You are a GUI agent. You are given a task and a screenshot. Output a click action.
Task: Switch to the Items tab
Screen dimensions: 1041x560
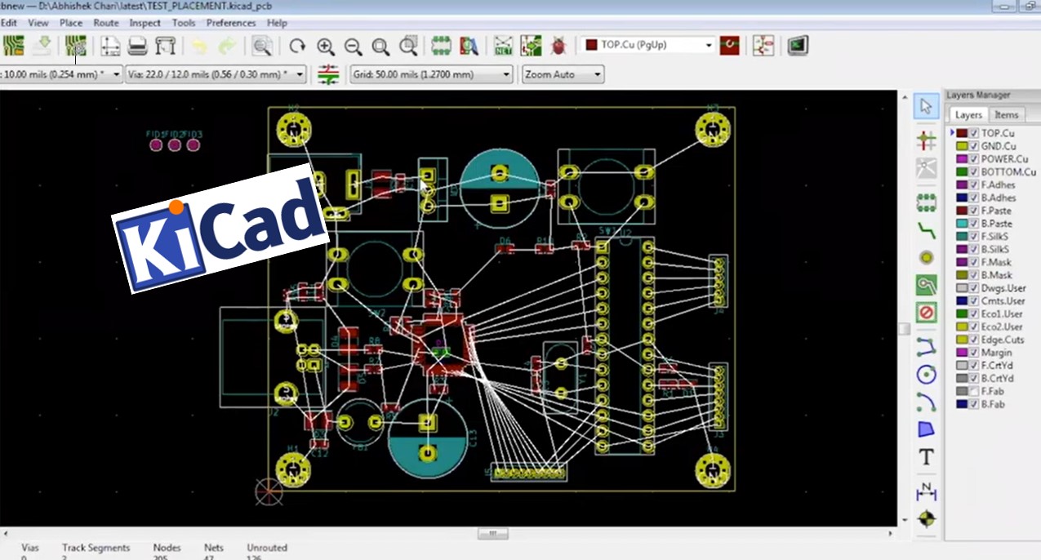click(x=1007, y=114)
